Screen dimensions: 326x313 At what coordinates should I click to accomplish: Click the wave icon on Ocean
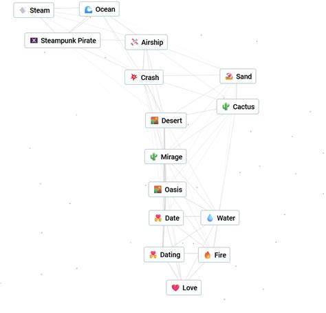pyautogui.click(x=88, y=10)
